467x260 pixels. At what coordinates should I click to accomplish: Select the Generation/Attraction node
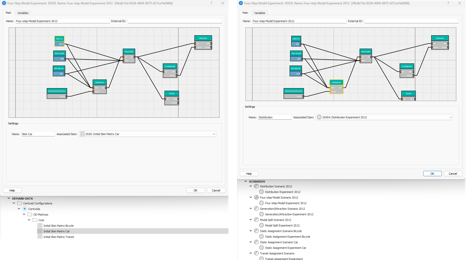pos(56,91)
